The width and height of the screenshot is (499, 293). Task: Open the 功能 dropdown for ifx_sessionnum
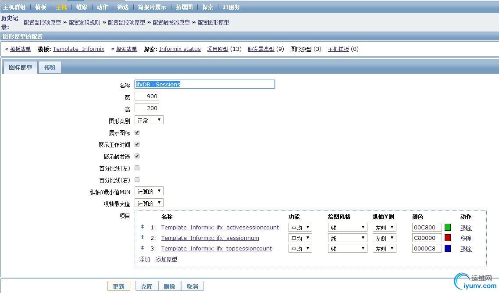tap(300, 238)
